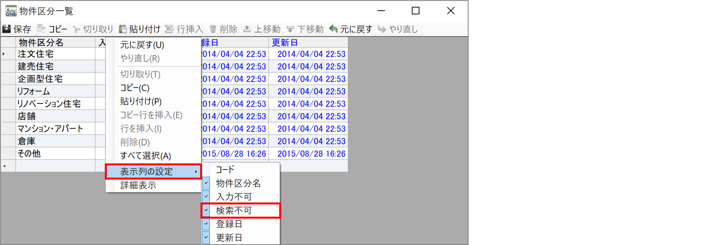This screenshot has height=245, width=702.
Task: Click the Save (保存) floppy disk icon
Action: [x=7, y=29]
